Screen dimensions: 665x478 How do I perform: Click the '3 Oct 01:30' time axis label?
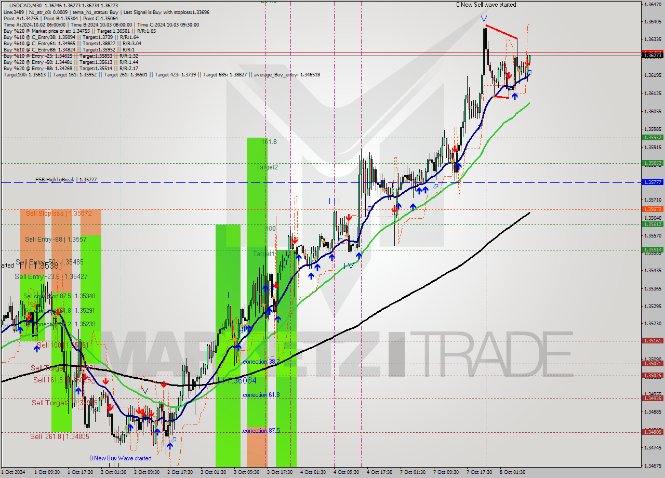point(212,472)
